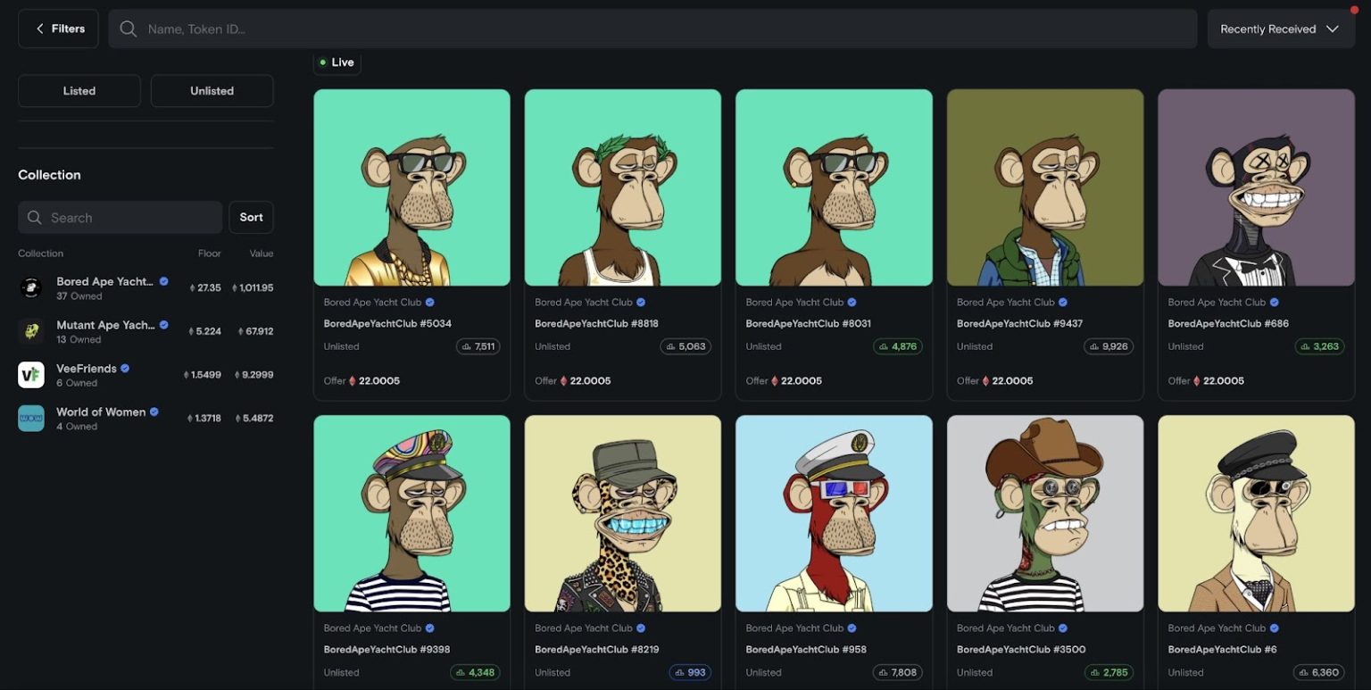Click the Mutant Ape Yacht Club collection icon

(31, 331)
